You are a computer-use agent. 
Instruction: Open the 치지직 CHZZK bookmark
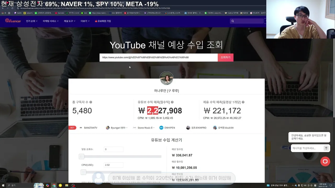[72, 13]
